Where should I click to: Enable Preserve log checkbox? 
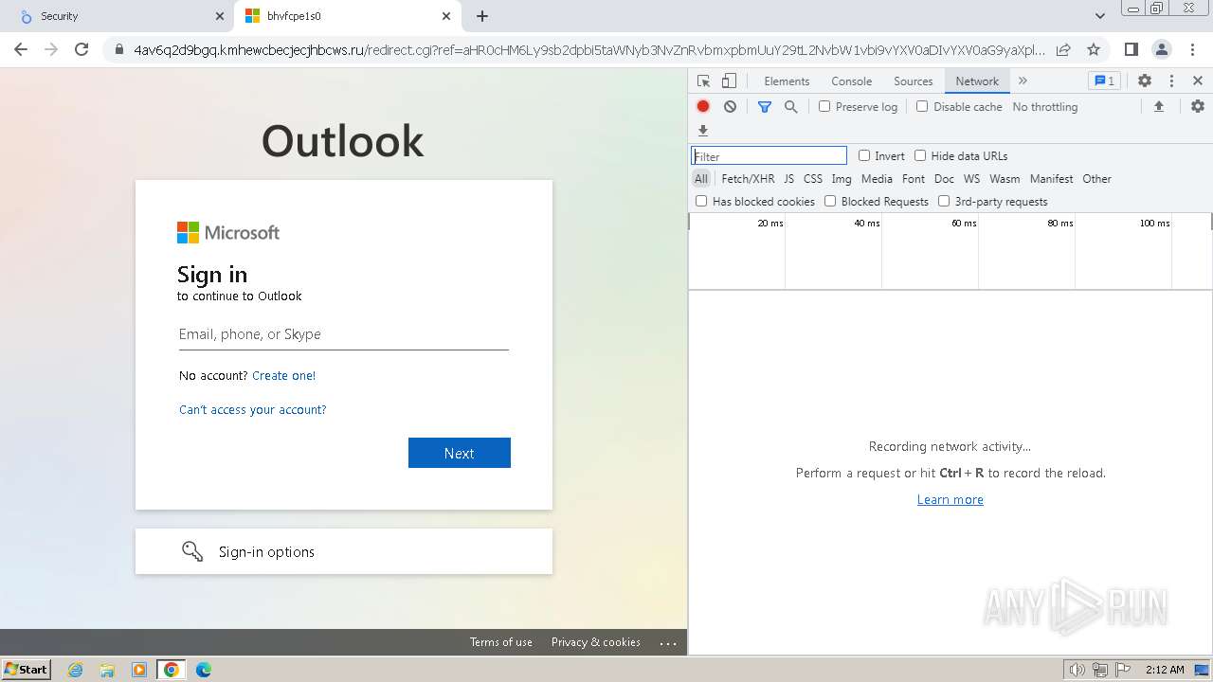click(824, 106)
